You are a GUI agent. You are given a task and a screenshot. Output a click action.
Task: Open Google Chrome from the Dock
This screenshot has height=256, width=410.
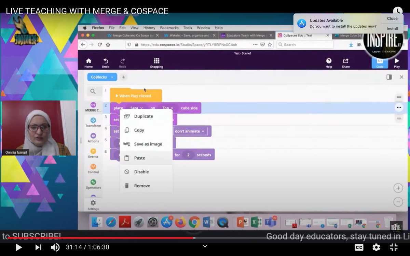(194, 222)
